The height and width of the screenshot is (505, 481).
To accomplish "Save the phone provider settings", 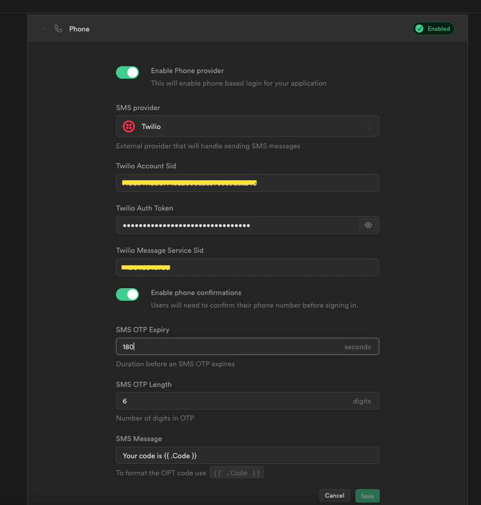I will [367, 495].
